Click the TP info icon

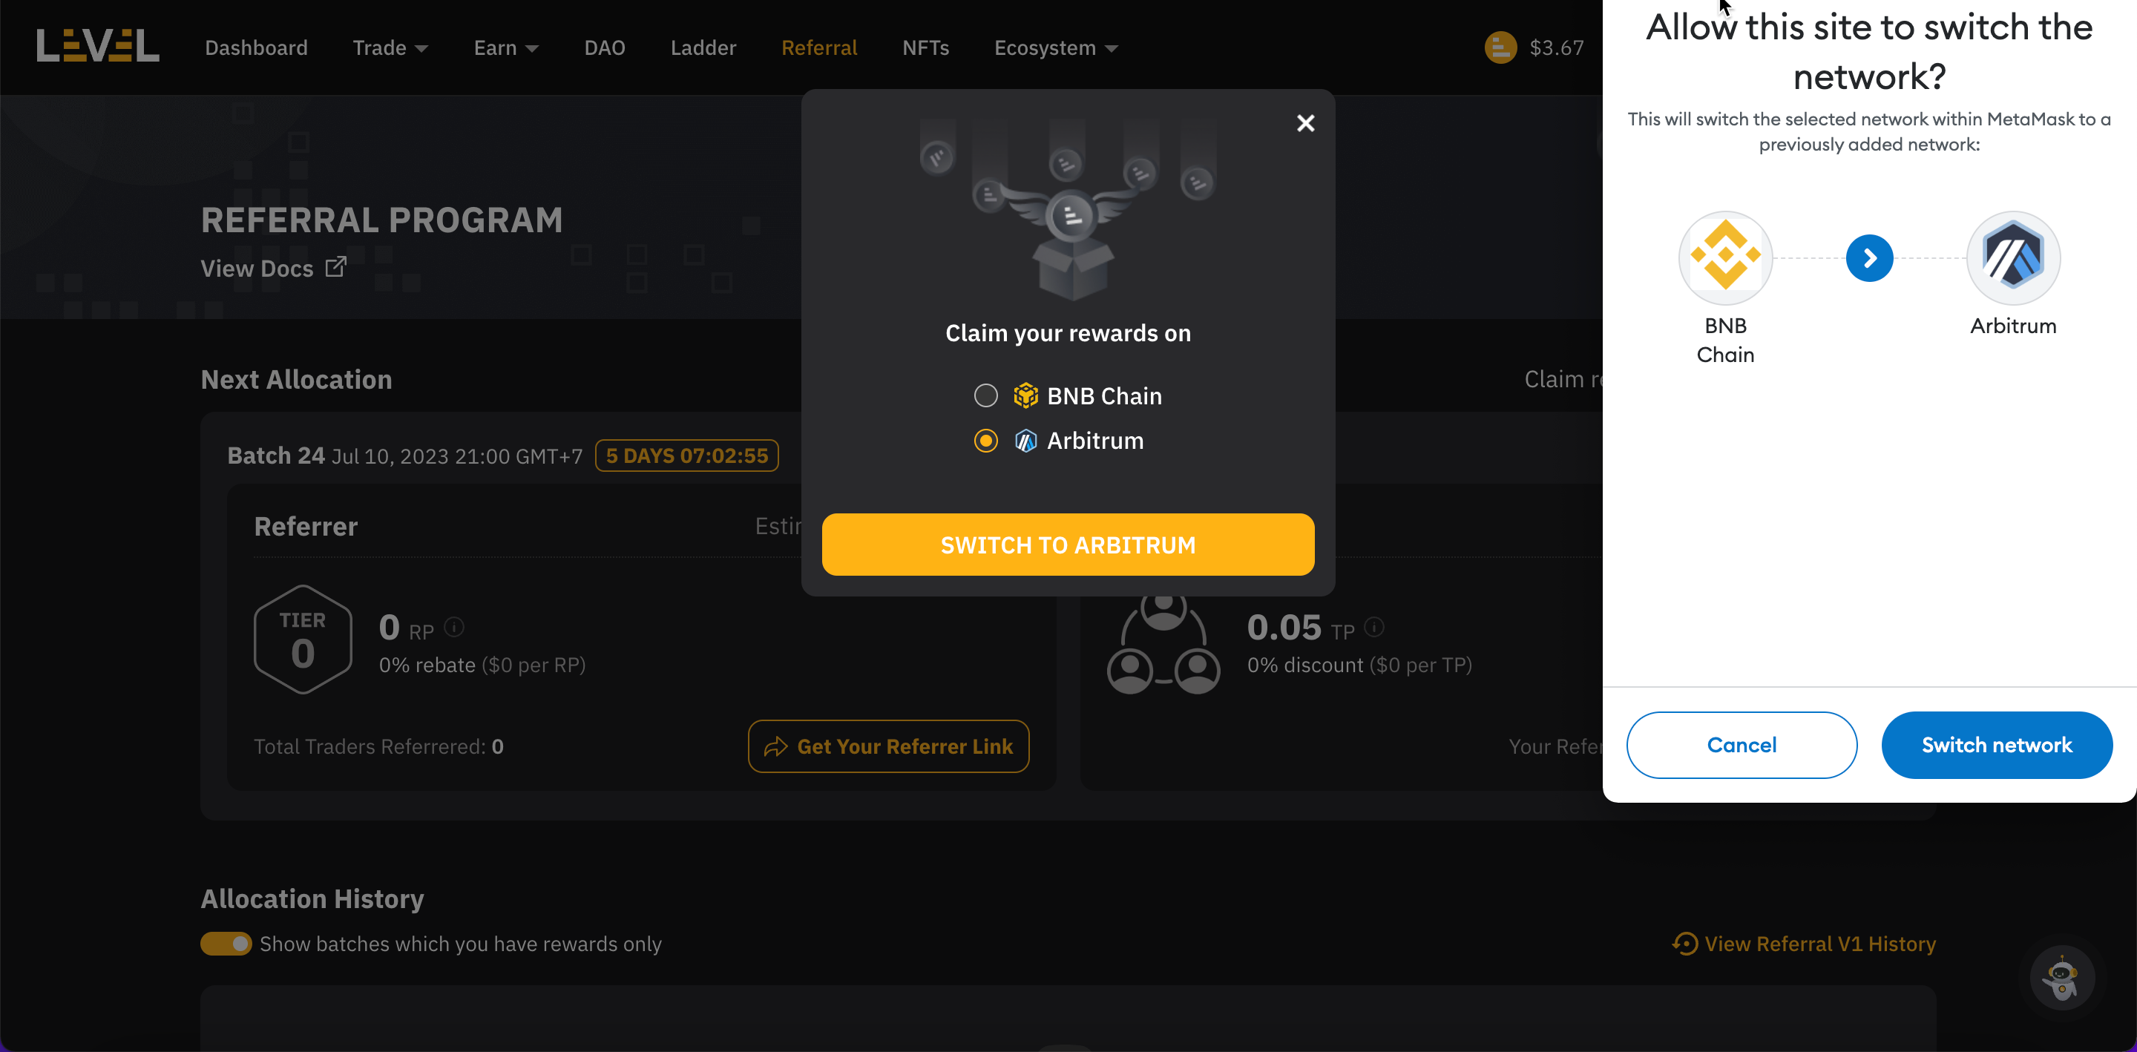(1373, 627)
